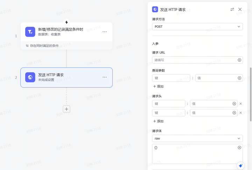Screen dimensions: 252x170
Task: Click 添加 under 查询参数
Action: [x=158, y=86]
